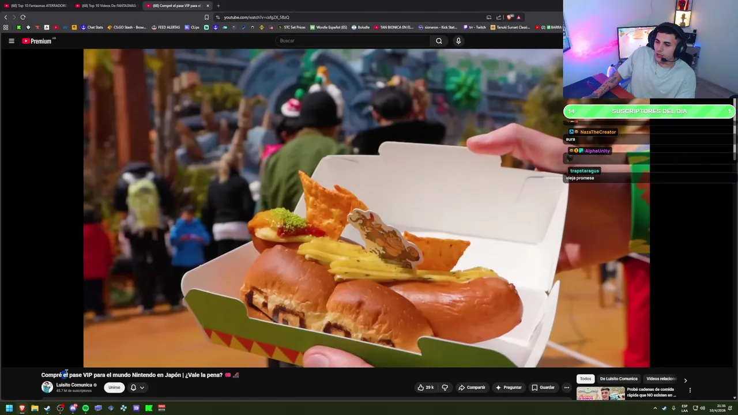
Task: Open a new browser tab with plus
Action: click(x=218, y=6)
